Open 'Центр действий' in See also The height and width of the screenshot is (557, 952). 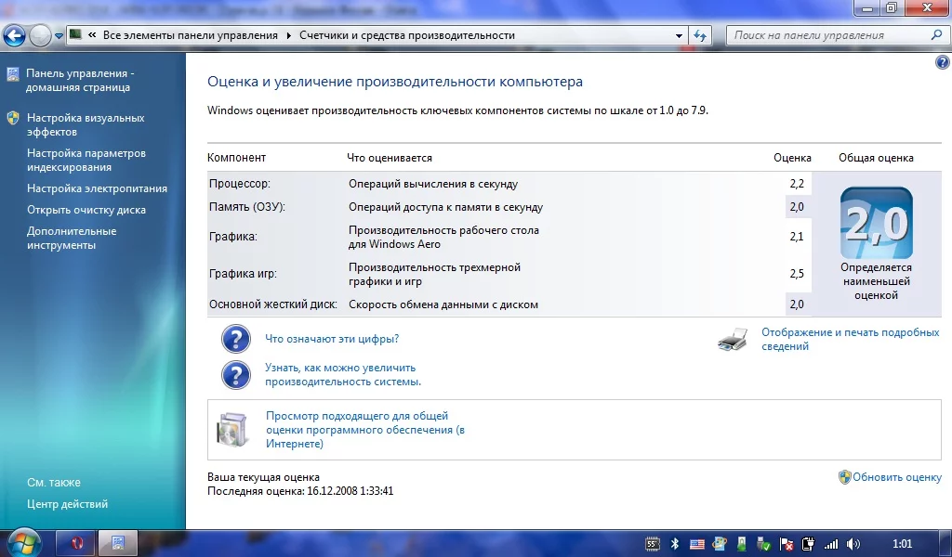pos(67,504)
